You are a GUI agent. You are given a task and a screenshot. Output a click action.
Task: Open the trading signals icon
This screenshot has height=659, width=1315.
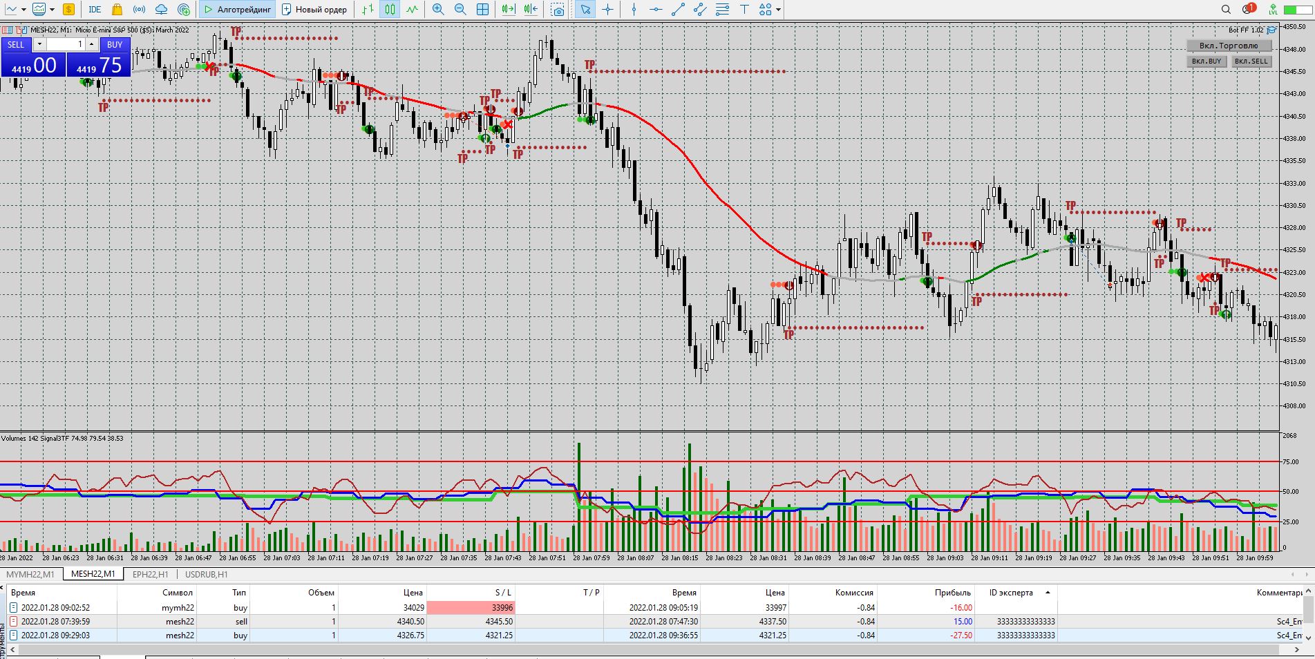[139, 10]
